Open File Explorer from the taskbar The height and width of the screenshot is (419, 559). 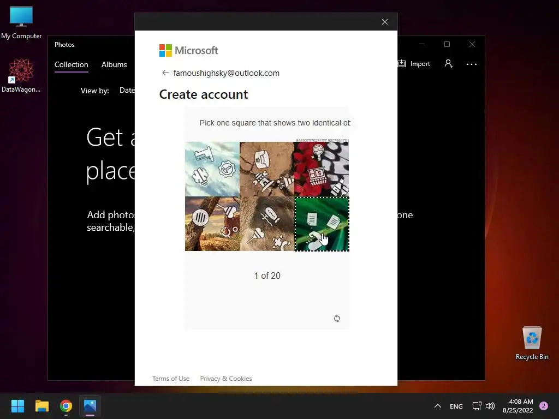[x=41, y=406]
